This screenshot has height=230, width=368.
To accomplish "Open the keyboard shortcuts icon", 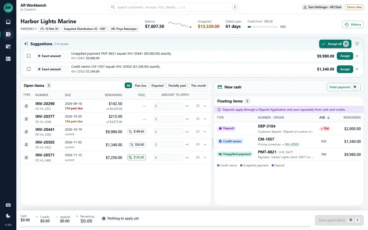I will click(x=8, y=205).
